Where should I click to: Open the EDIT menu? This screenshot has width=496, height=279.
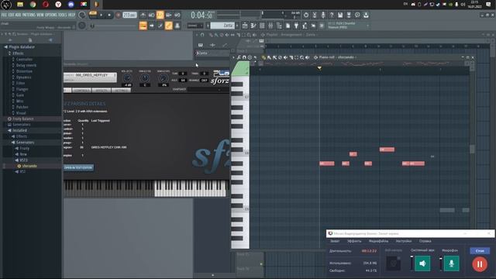point(12,15)
